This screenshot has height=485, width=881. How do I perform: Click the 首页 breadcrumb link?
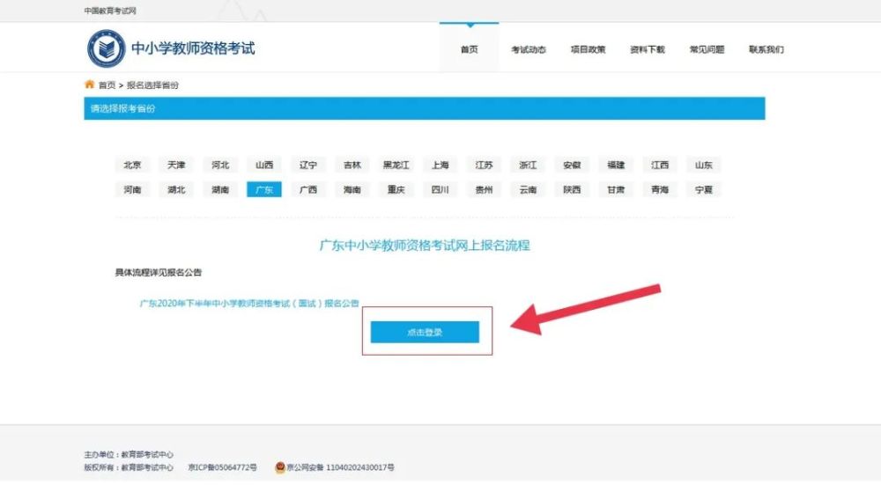pyautogui.click(x=107, y=85)
